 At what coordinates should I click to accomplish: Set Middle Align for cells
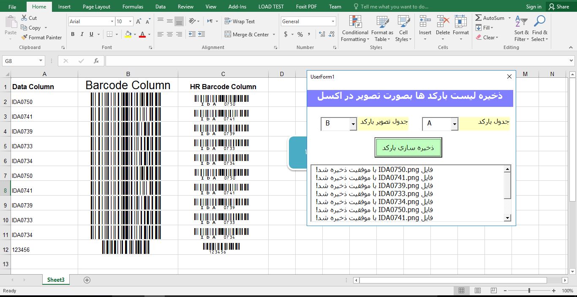point(169,21)
